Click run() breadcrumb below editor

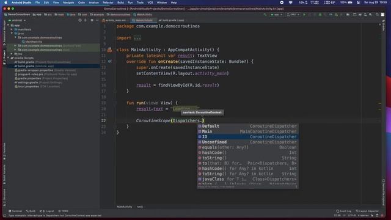click(140, 207)
